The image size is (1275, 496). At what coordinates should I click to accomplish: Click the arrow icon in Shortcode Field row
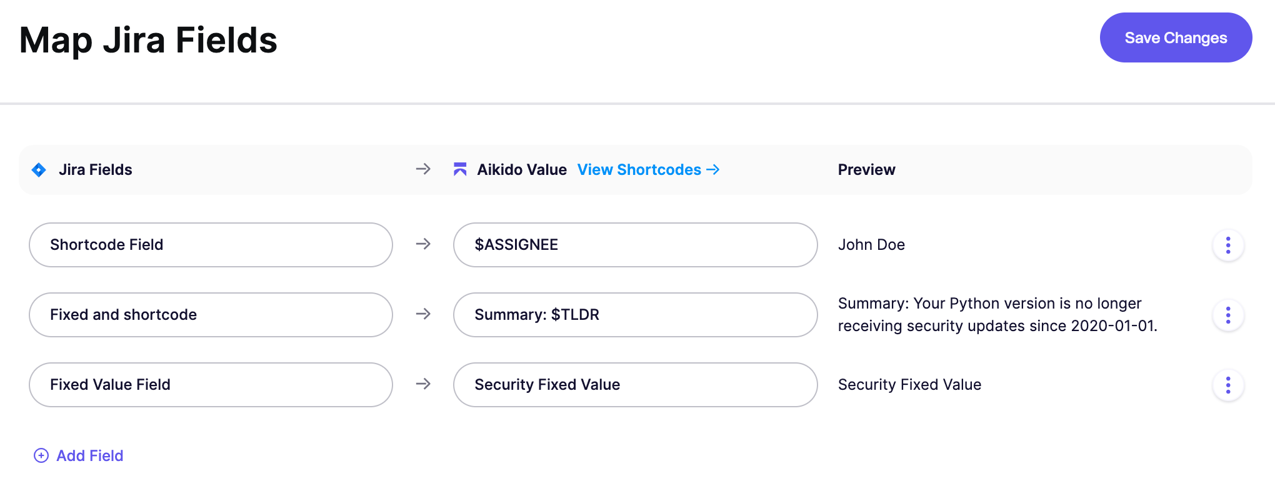423,244
